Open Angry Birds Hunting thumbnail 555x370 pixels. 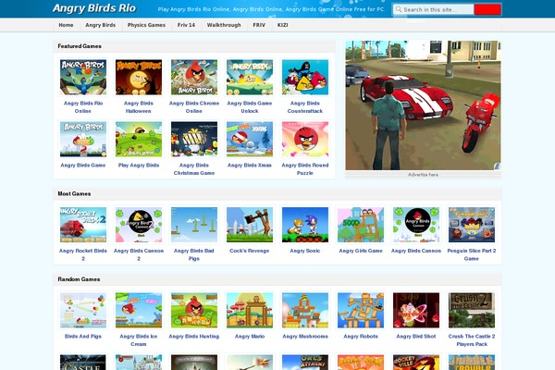click(x=194, y=310)
